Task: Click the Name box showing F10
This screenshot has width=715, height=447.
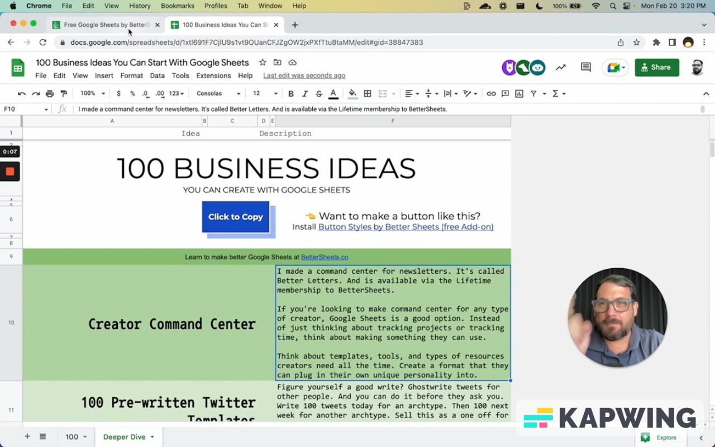Action: (x=26, y=109)
